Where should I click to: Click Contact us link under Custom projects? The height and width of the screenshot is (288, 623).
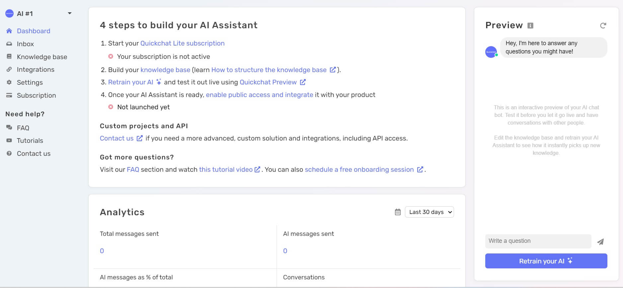tap(117, 138)
